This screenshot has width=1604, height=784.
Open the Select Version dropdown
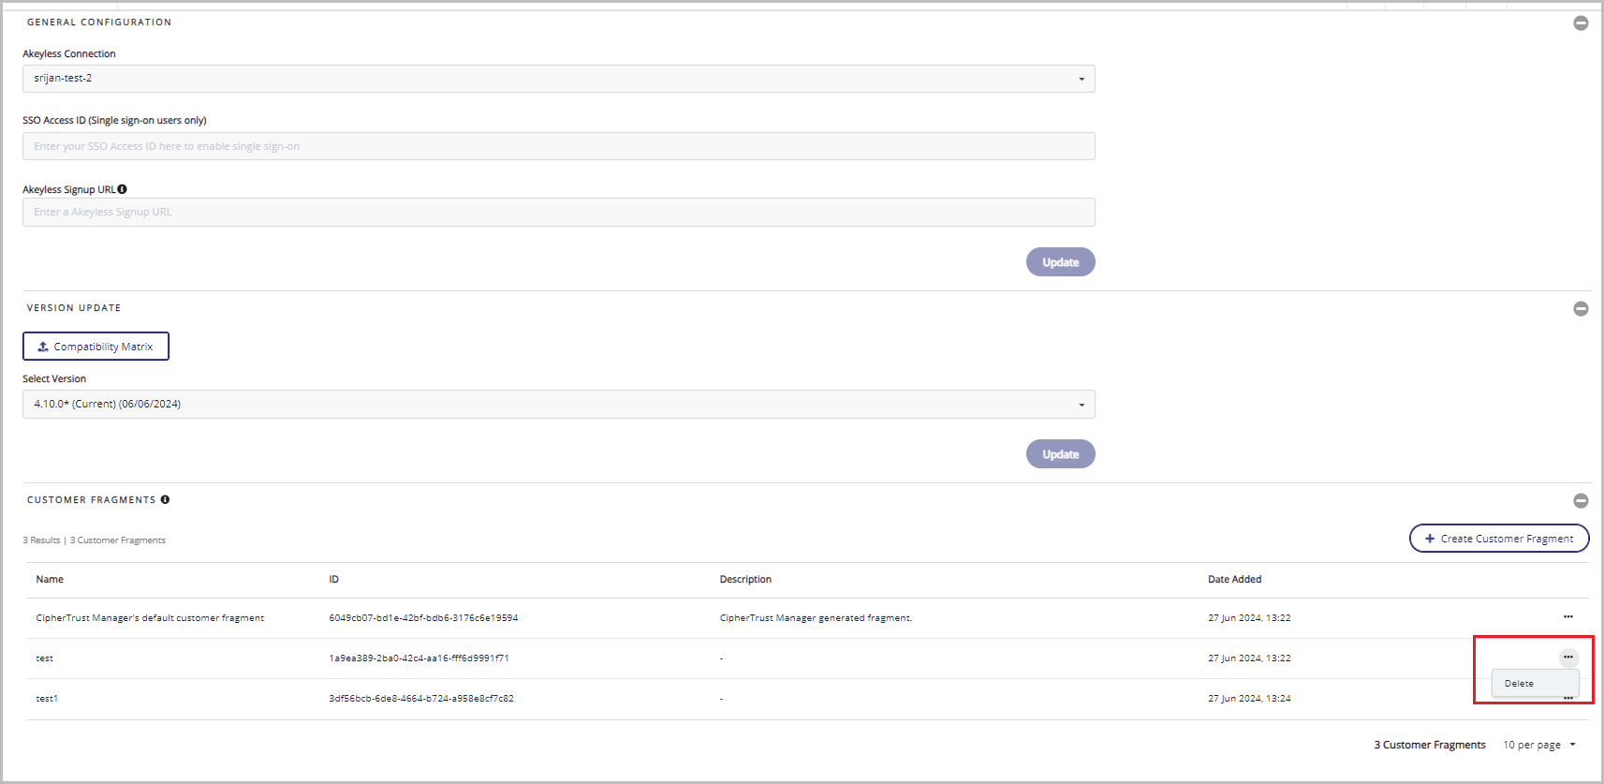click(x=558, y=405)
